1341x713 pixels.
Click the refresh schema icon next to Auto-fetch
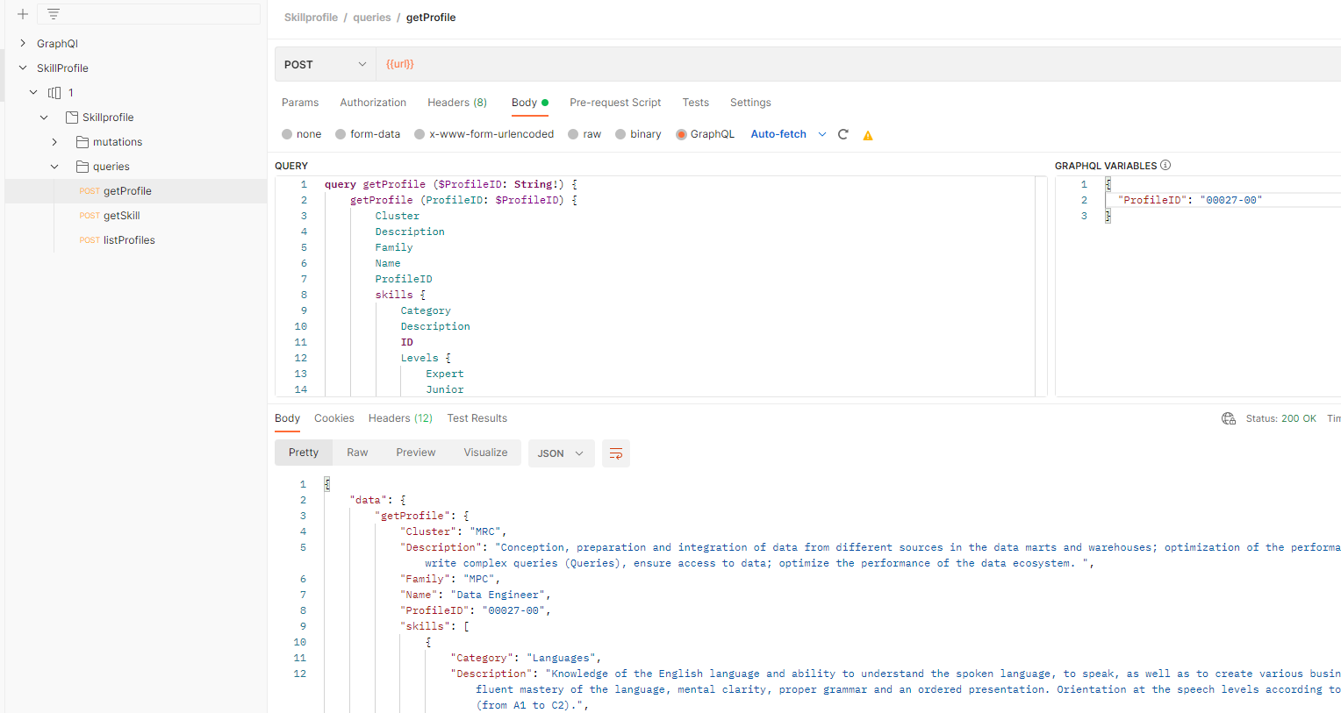pos(843,133)
